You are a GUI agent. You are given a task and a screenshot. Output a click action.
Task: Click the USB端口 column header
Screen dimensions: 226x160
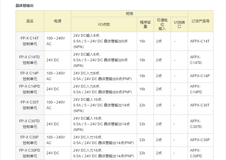click(179, 24)
